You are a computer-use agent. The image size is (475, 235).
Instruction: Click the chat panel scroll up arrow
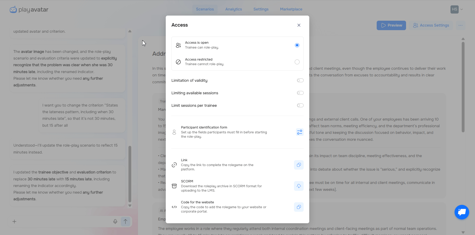(x=130, y=31)
